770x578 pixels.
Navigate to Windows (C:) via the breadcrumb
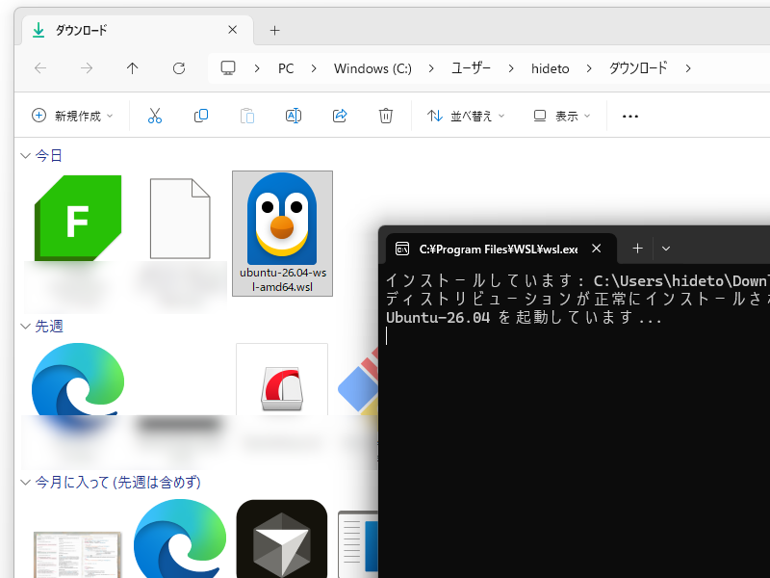(x=372, y=68)
